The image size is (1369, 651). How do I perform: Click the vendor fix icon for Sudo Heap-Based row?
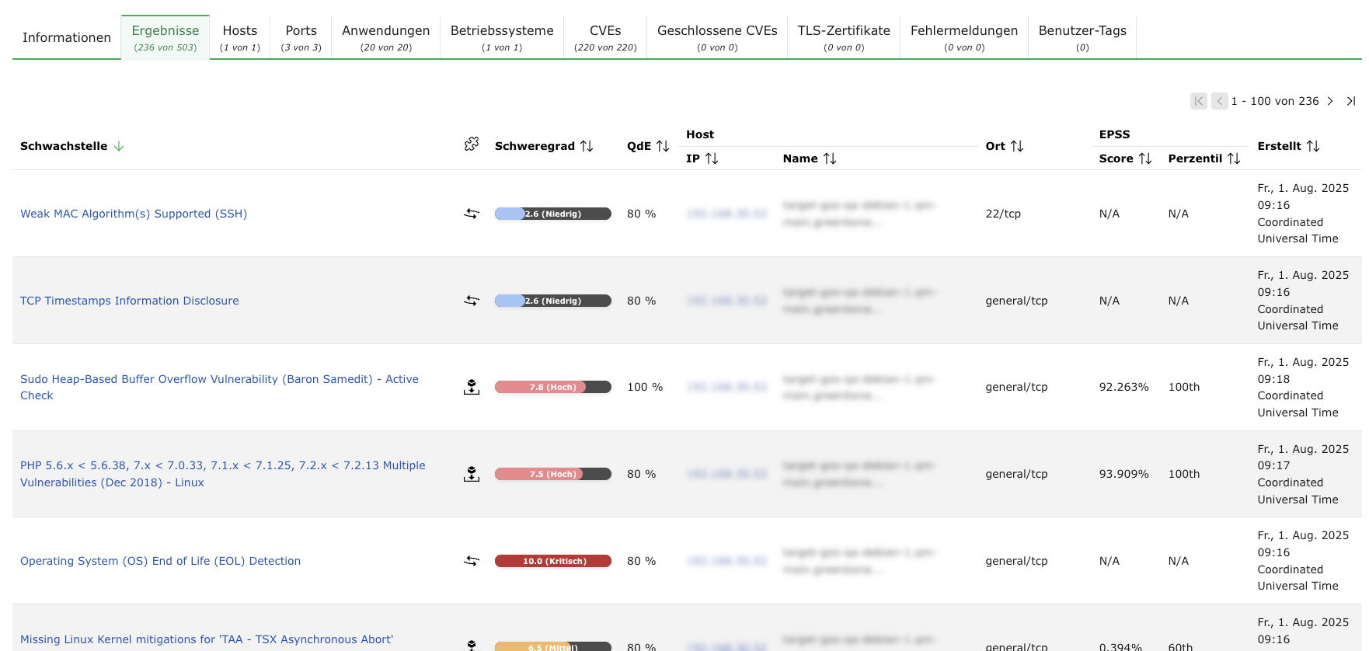(x=472, y=387)
